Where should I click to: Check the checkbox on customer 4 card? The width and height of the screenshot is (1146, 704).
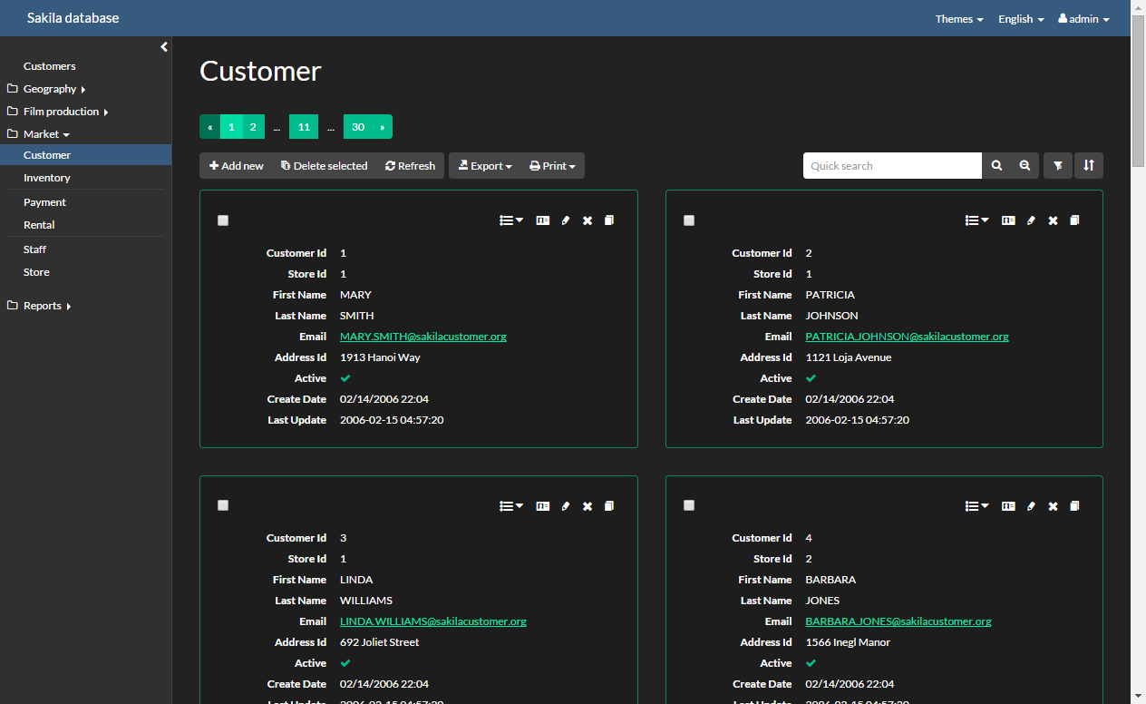pyautogui.click(x=689, y=505)
